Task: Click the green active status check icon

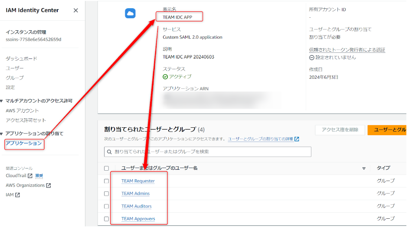Action: point(165,77)
